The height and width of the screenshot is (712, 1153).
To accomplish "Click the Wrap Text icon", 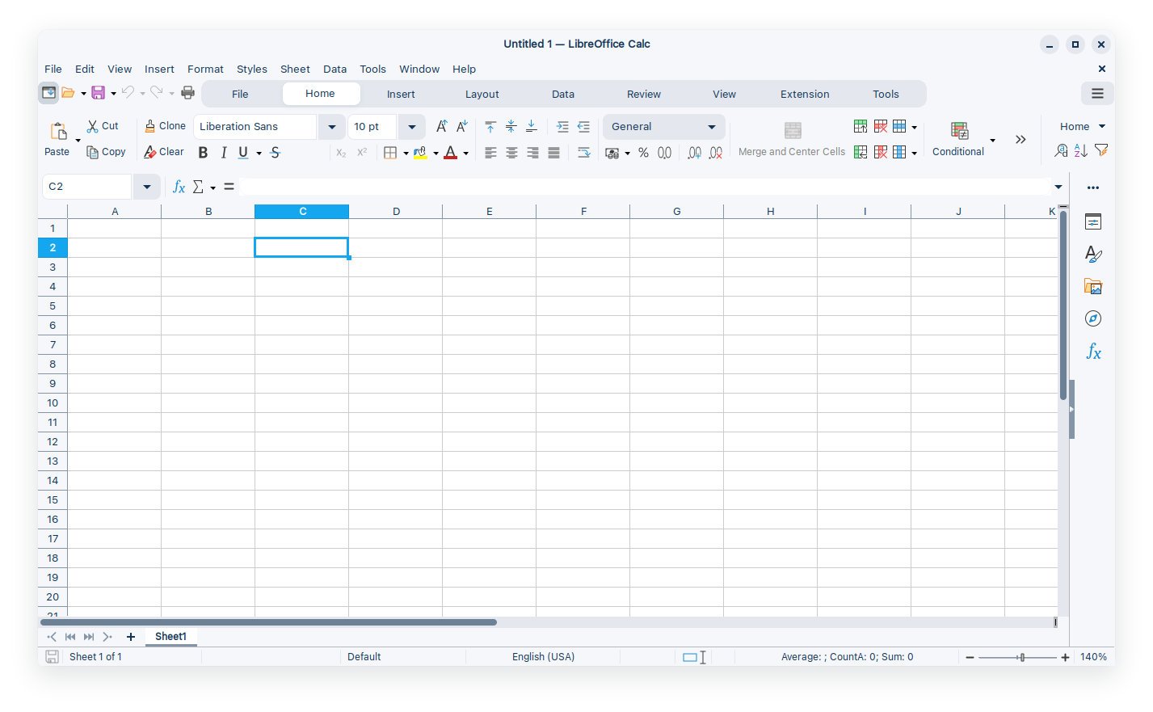I will click(x=583, y=152).
